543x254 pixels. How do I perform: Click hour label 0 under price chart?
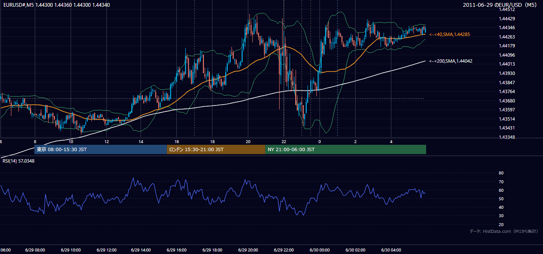tap(319, 141)
